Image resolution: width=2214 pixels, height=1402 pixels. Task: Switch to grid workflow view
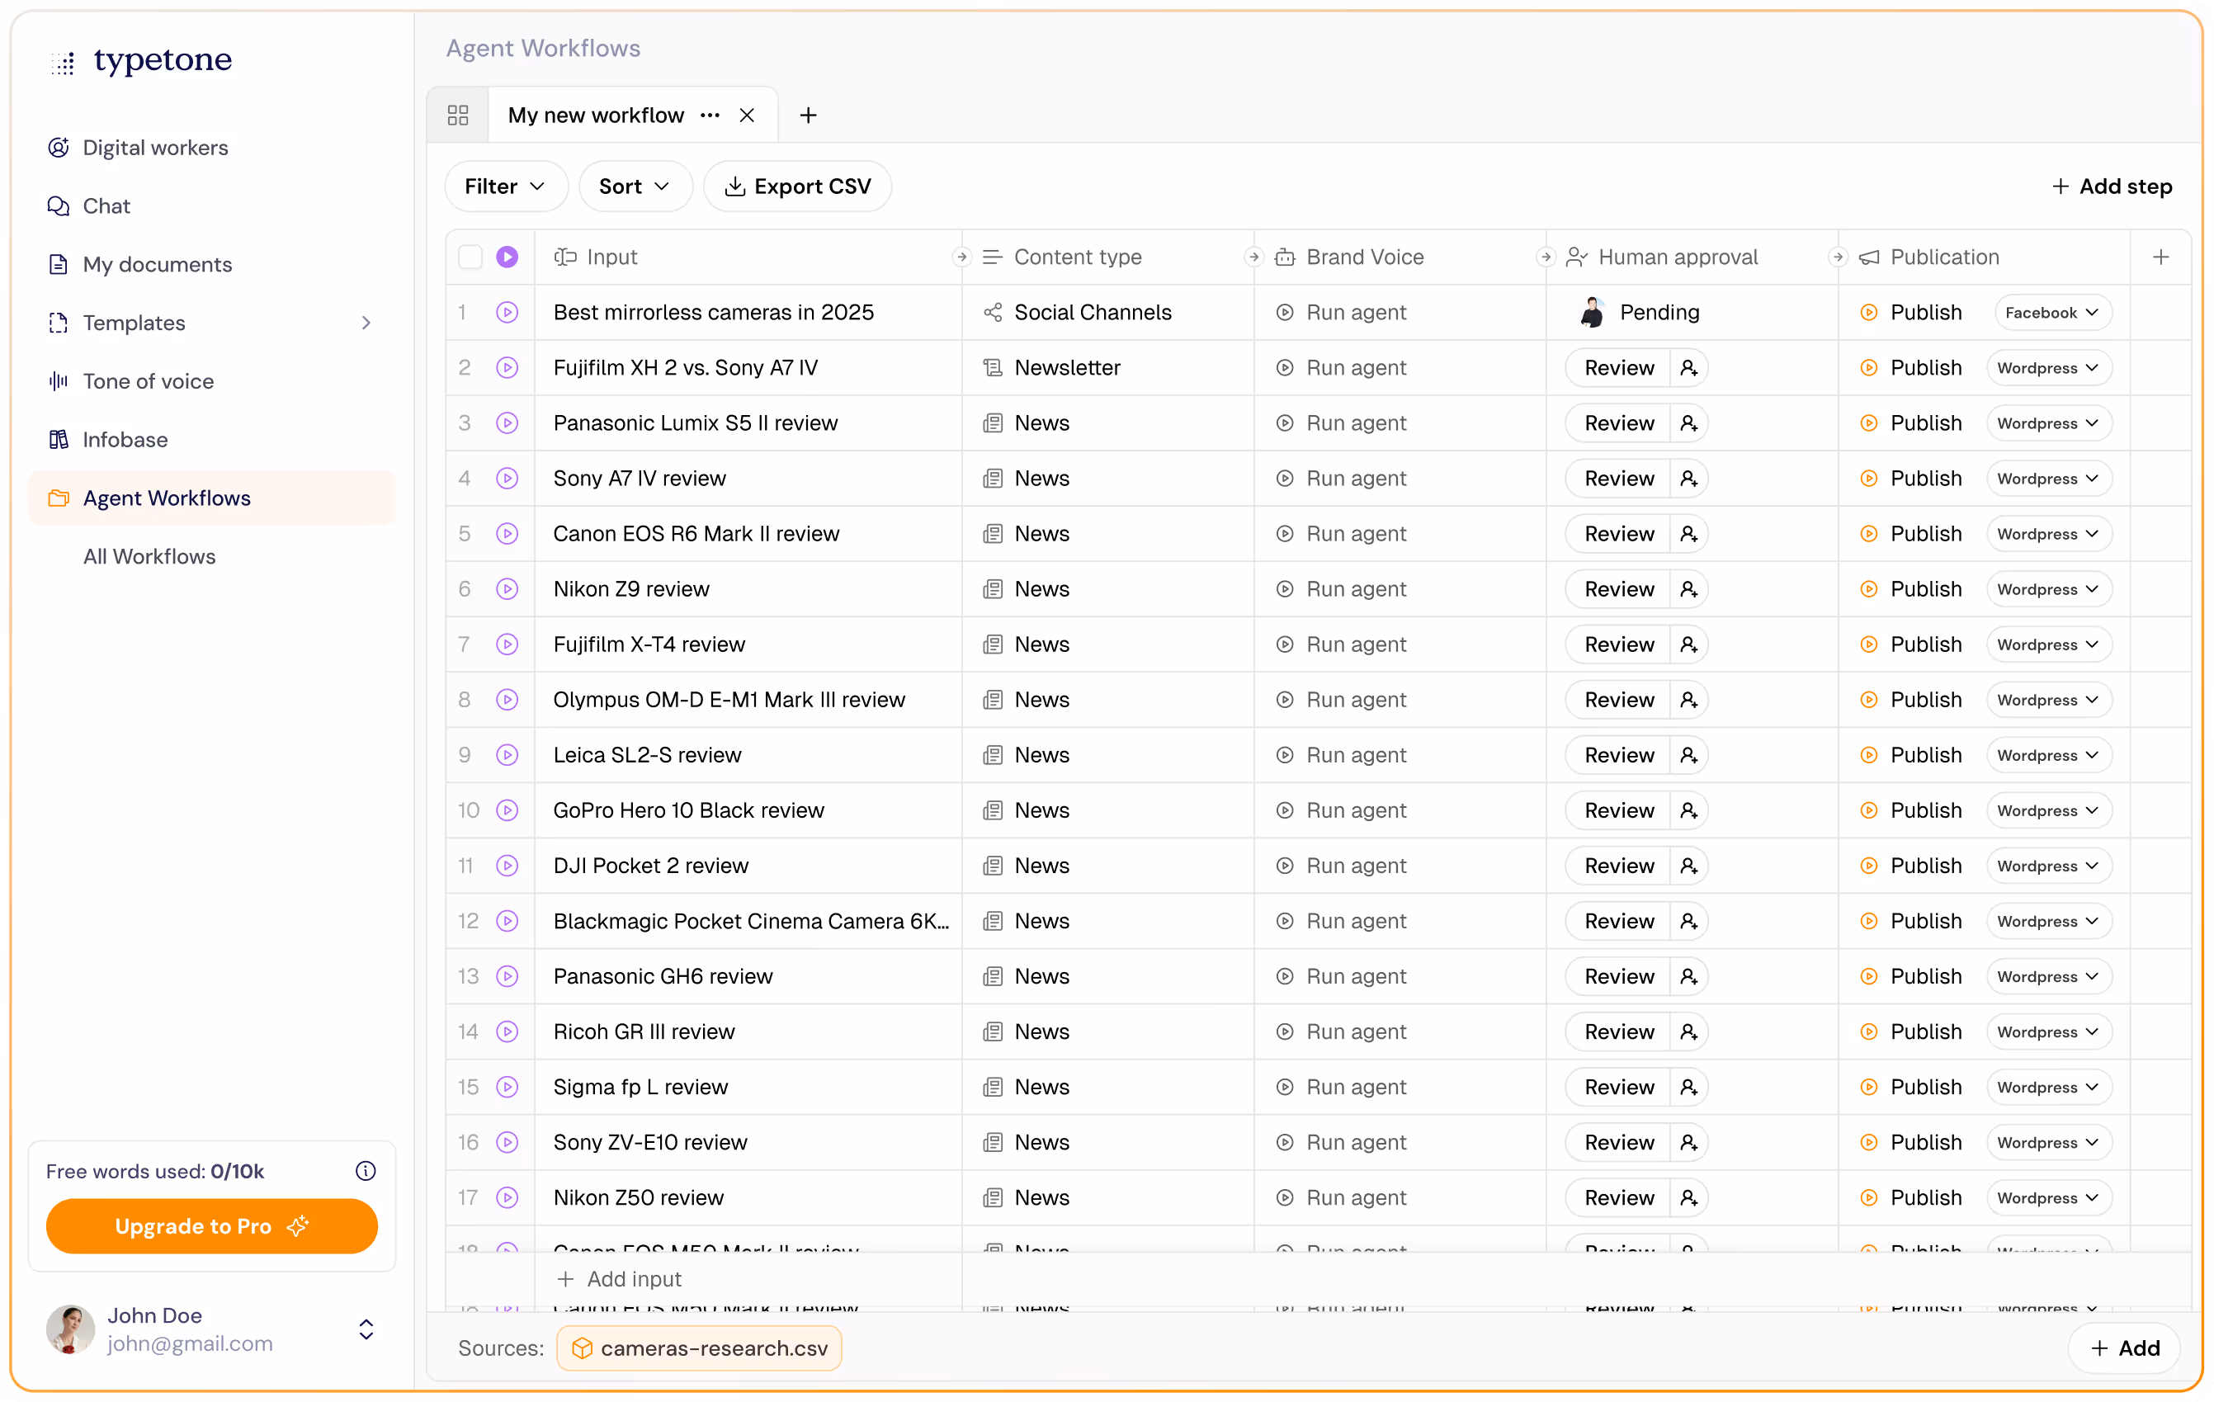tap(458, 114)
